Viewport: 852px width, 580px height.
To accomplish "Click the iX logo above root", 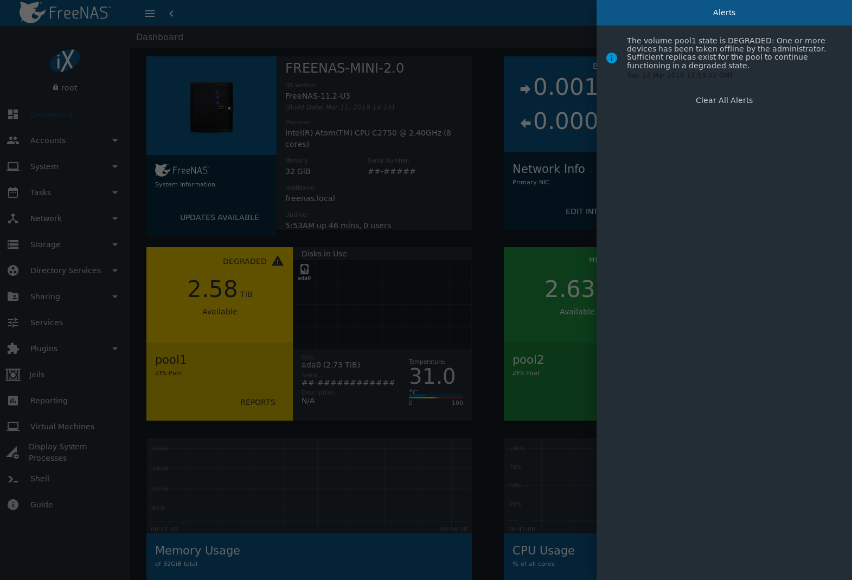I will [x=65, y=60].
